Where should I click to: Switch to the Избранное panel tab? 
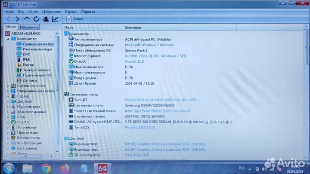pyautogui.click(x=29, y=27)
